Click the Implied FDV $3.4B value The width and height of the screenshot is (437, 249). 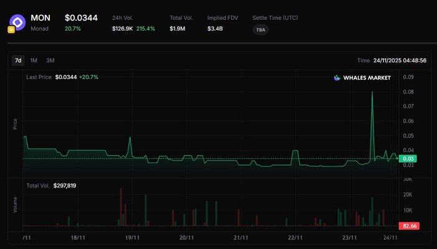coord(216,29)
